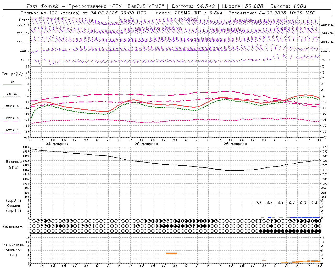Click the Рассчитано: 24.02.2025 10:39 UTC timestamp
This screenshot has height=268, width=335.
click(x=272, y=13)
